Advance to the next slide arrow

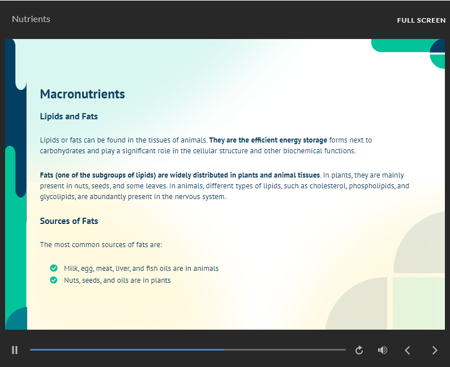[x=435, y=350]
